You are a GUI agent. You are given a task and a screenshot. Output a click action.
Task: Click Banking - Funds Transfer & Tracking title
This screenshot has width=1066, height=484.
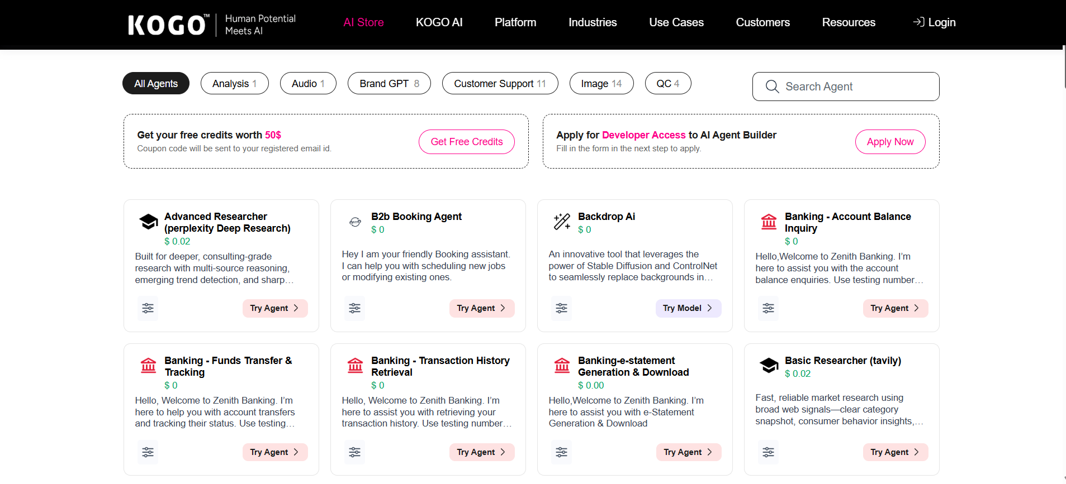click(x=228, y=366)
